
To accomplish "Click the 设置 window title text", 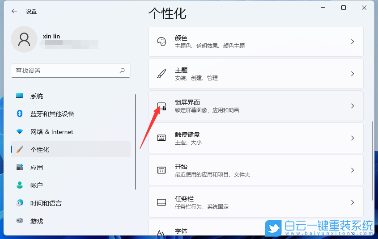I will click(31, 11).
